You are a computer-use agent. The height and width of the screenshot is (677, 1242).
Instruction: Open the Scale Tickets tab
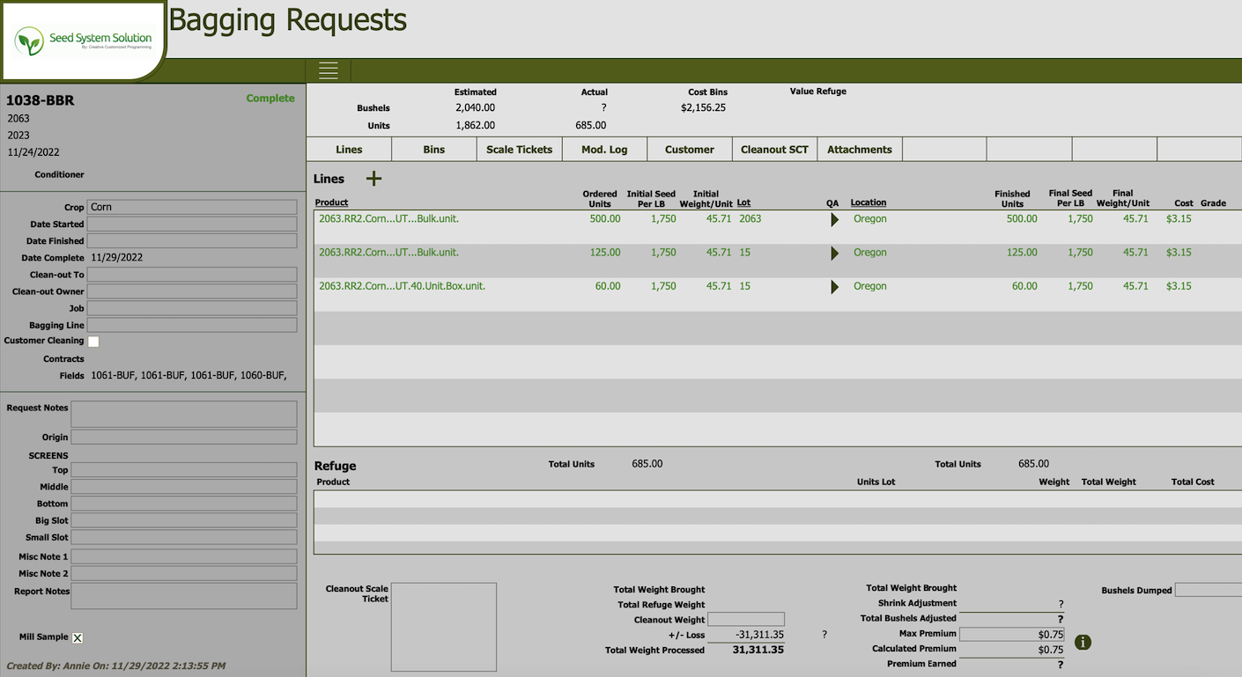point(519,150)
